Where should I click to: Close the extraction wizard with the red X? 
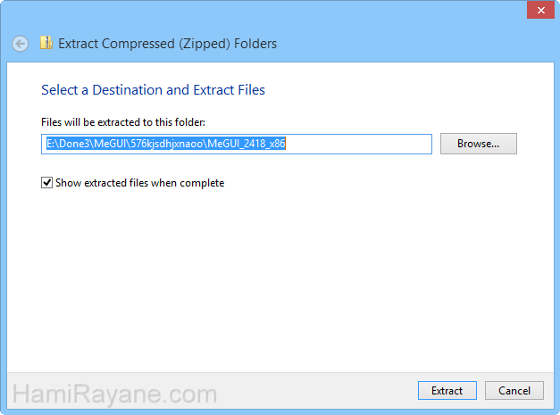click(x=540, y=10)
